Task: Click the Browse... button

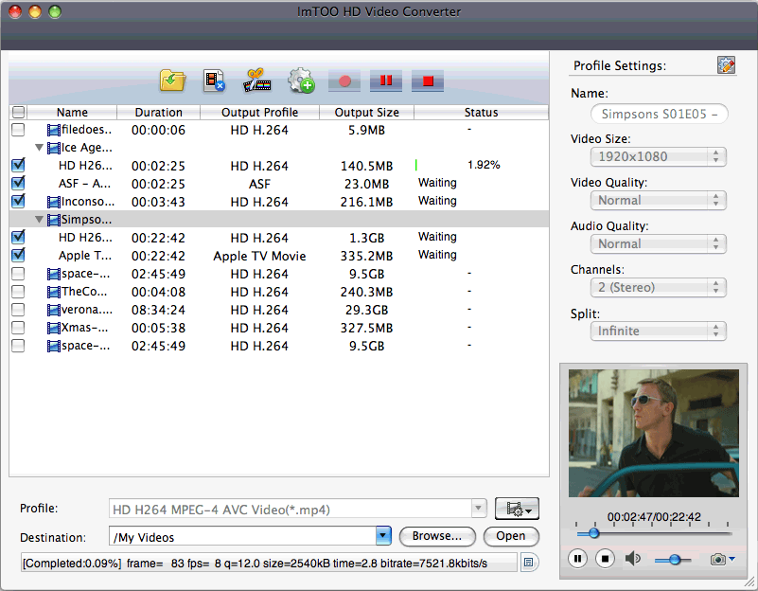Action: pos(437,536)
